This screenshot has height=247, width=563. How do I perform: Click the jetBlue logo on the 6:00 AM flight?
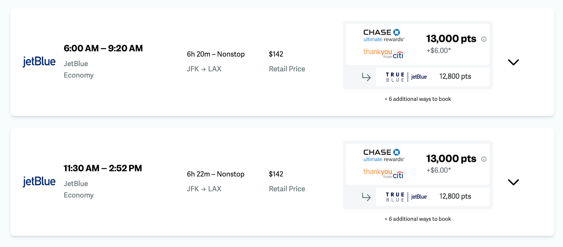[x=39, y=61]
